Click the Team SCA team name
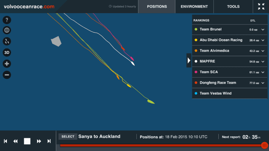This screenshot has height=151, width=269. tap(209, 72)
